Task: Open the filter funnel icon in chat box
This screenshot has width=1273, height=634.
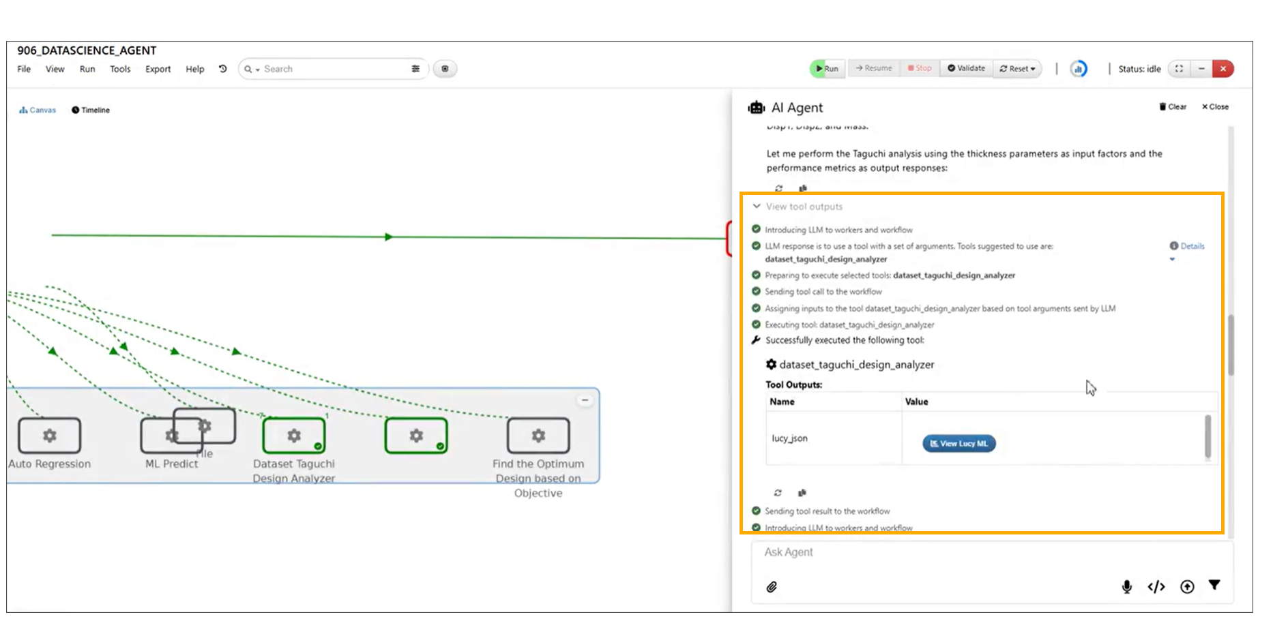Action: [1214, 585]
